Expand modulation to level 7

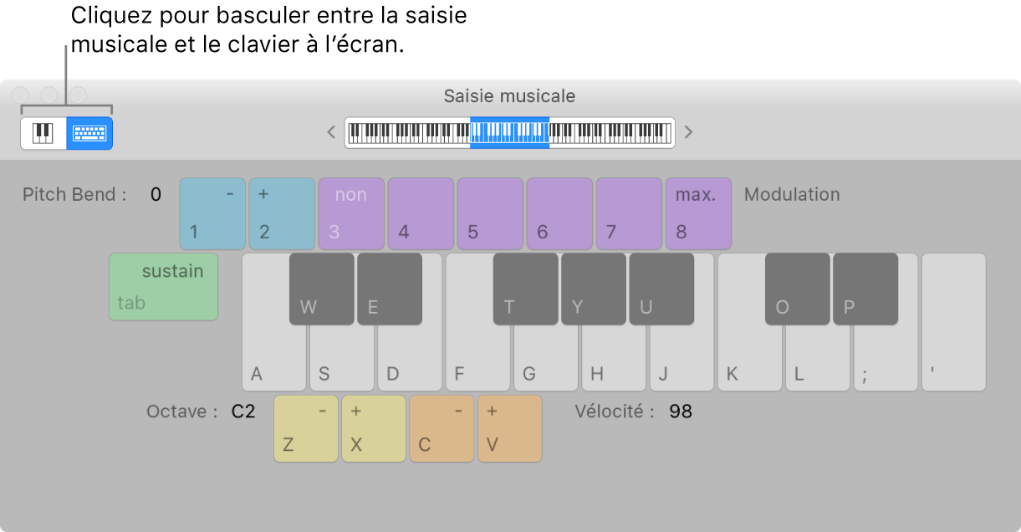pos(629,213)
